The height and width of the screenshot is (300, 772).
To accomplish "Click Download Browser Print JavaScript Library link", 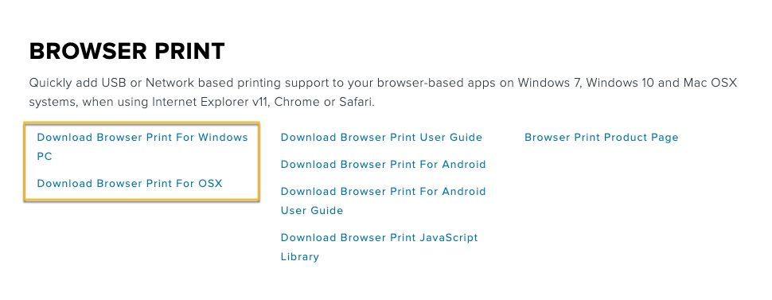I will click(x=379, y=247).
